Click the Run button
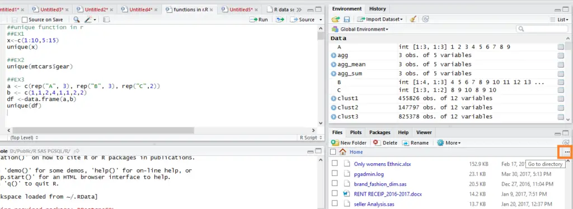573x209 pixels. [259, 20]
